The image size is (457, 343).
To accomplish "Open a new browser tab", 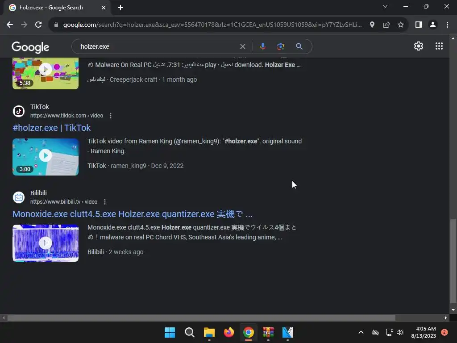I will (120, 8).
